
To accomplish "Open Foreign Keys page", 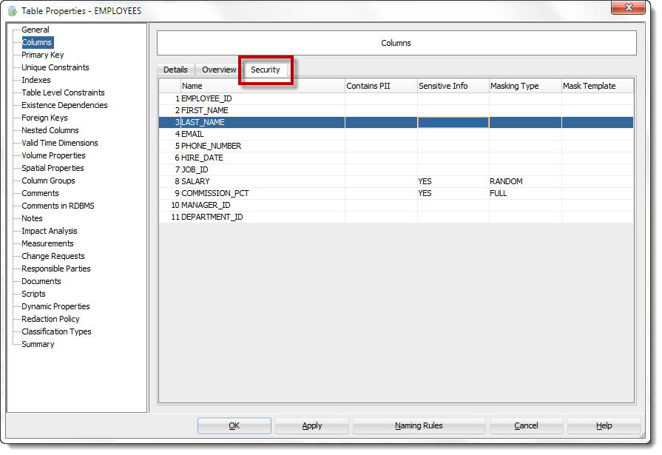I will [x=44, y=118].
